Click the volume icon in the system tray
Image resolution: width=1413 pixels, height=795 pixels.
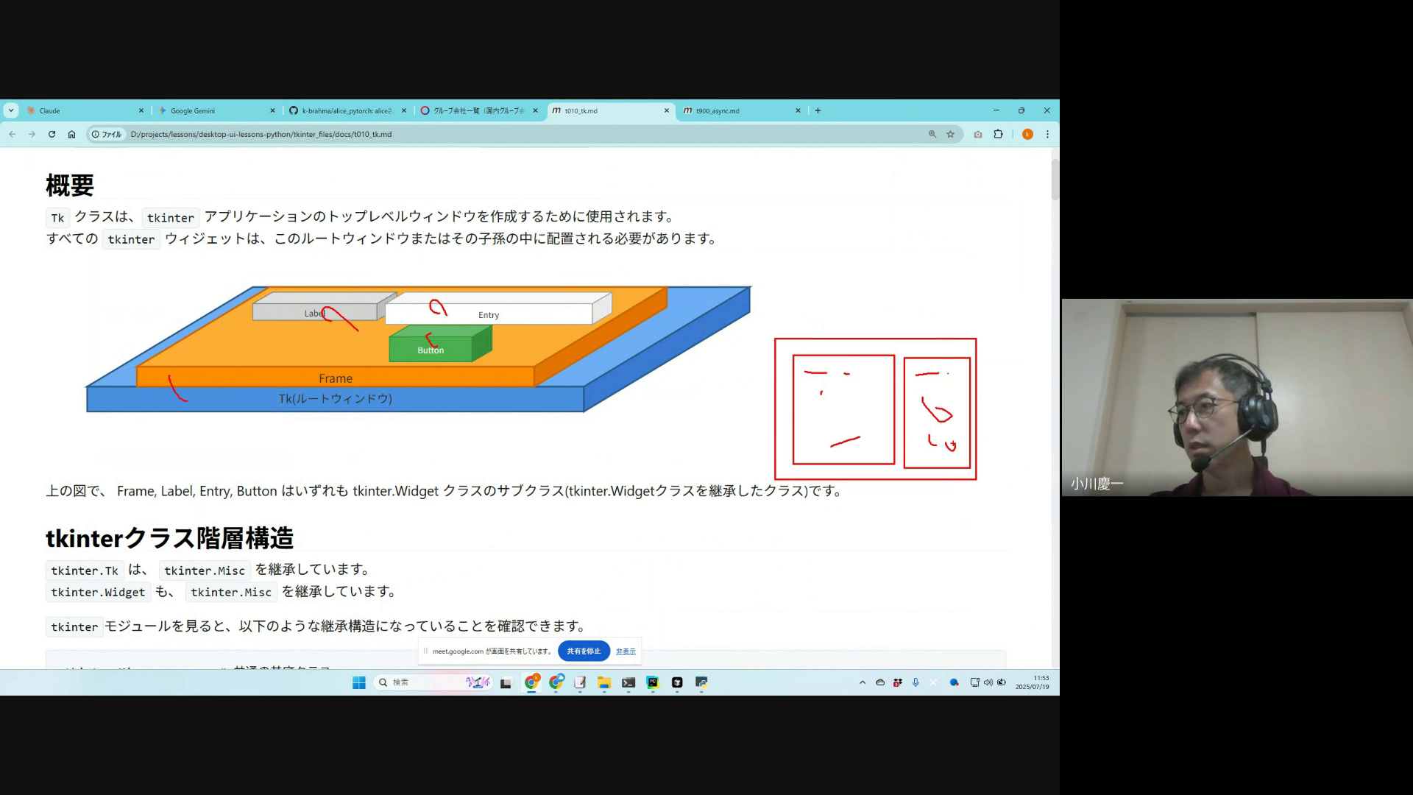click(x=988, y=682)
